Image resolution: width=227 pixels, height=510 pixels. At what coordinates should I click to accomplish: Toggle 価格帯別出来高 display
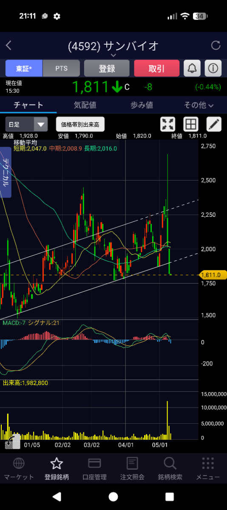point(80,125)
